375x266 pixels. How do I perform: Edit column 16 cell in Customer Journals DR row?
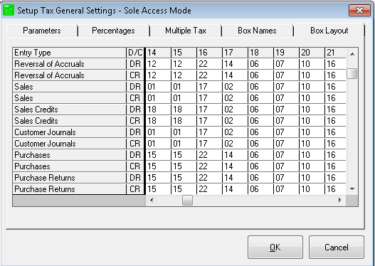pos(209,132)
